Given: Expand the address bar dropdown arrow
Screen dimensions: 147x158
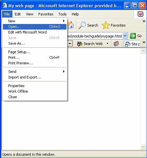Looking at the screenshot, I should tap(125, 36).
